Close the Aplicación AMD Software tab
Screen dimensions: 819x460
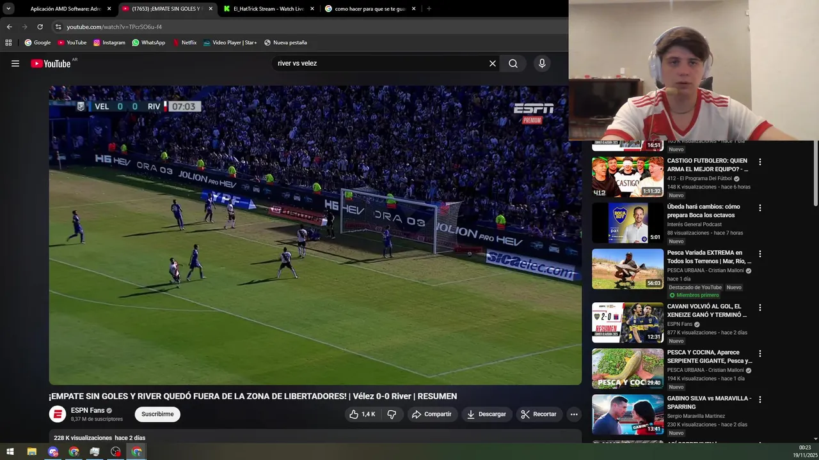109,9
